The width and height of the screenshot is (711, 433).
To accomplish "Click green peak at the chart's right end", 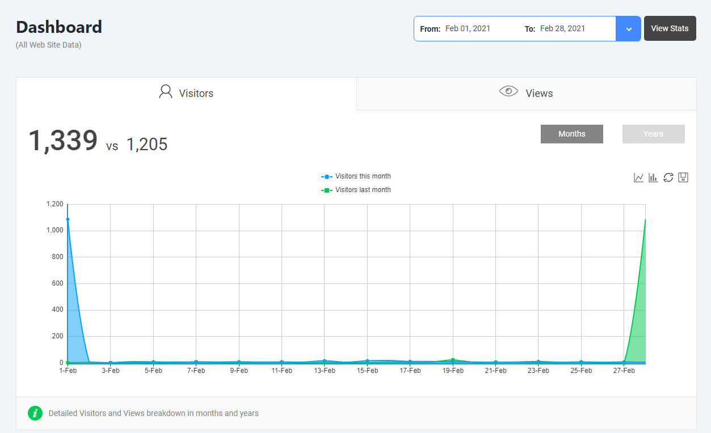I will 645,220.
